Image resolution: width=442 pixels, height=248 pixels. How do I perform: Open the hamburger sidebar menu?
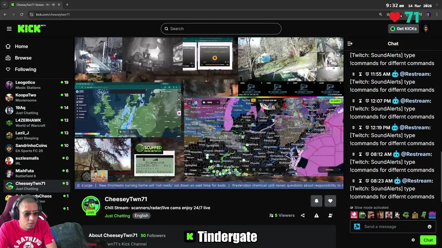pos(9,29)
